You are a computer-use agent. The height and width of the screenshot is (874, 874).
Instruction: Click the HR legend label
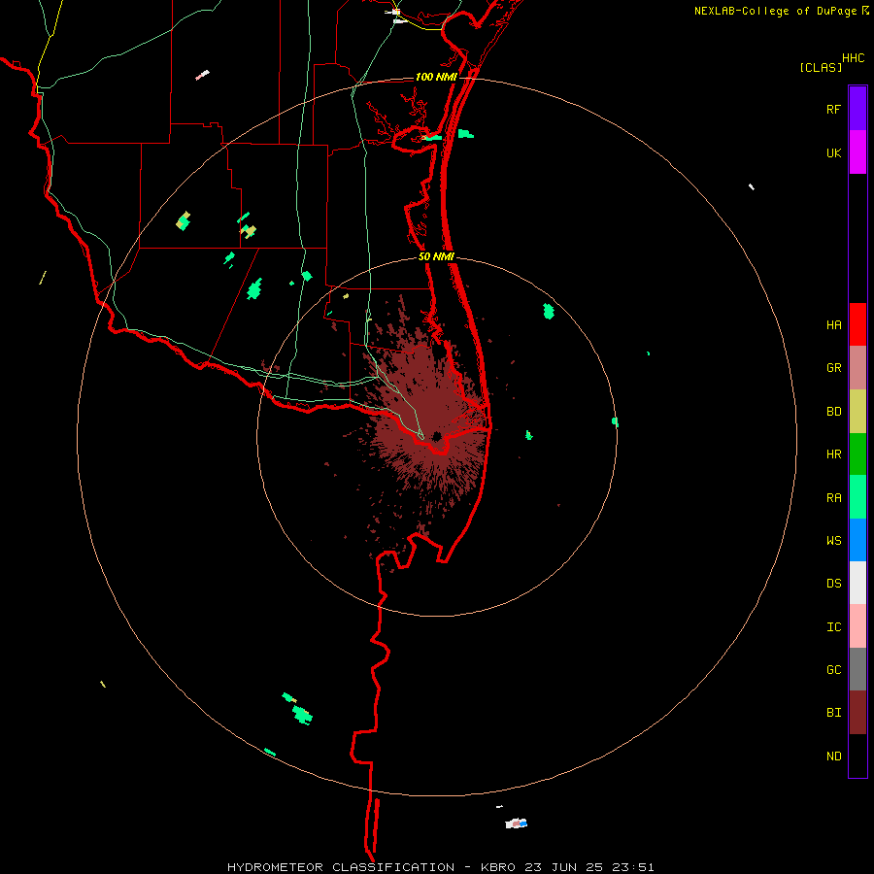[833, 454]
